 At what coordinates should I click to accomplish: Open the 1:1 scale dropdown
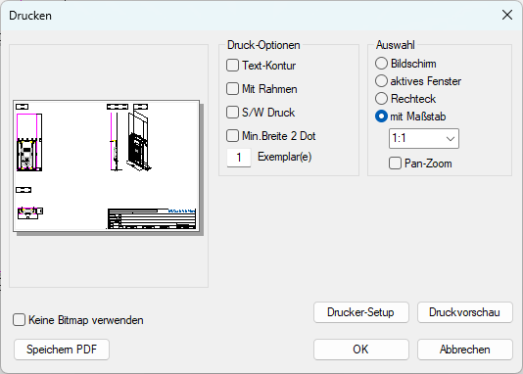tap(424, 138)
